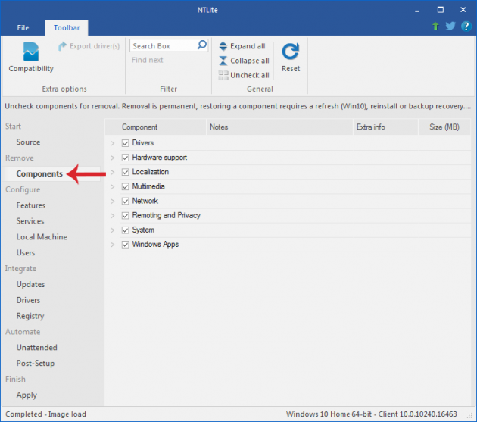Open the Apply page
This screenshot has width=477, height=422.
(26, 395)
